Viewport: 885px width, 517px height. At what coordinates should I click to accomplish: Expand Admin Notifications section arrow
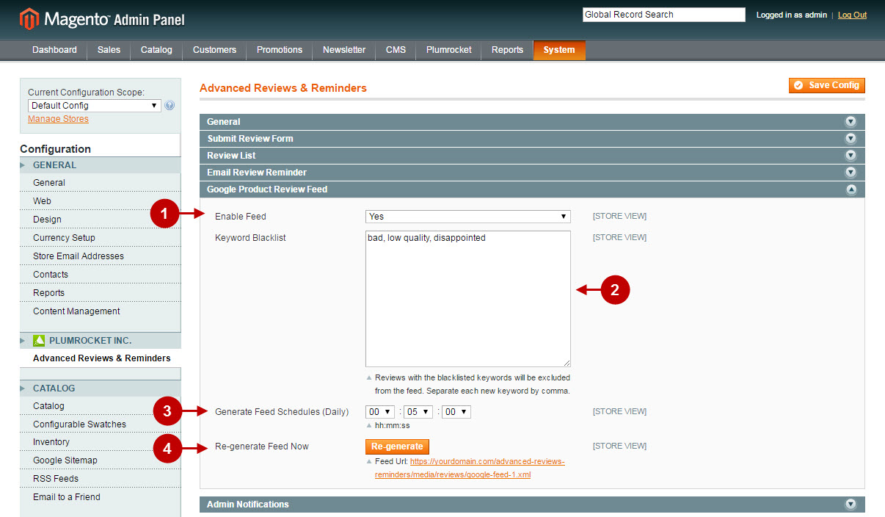pyautogui.click(x=851, y=505)
